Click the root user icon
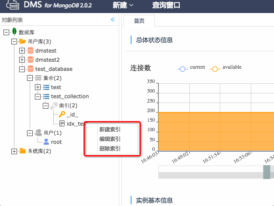Viewport: 274px width, 206px height. click(x=46, y=142)
